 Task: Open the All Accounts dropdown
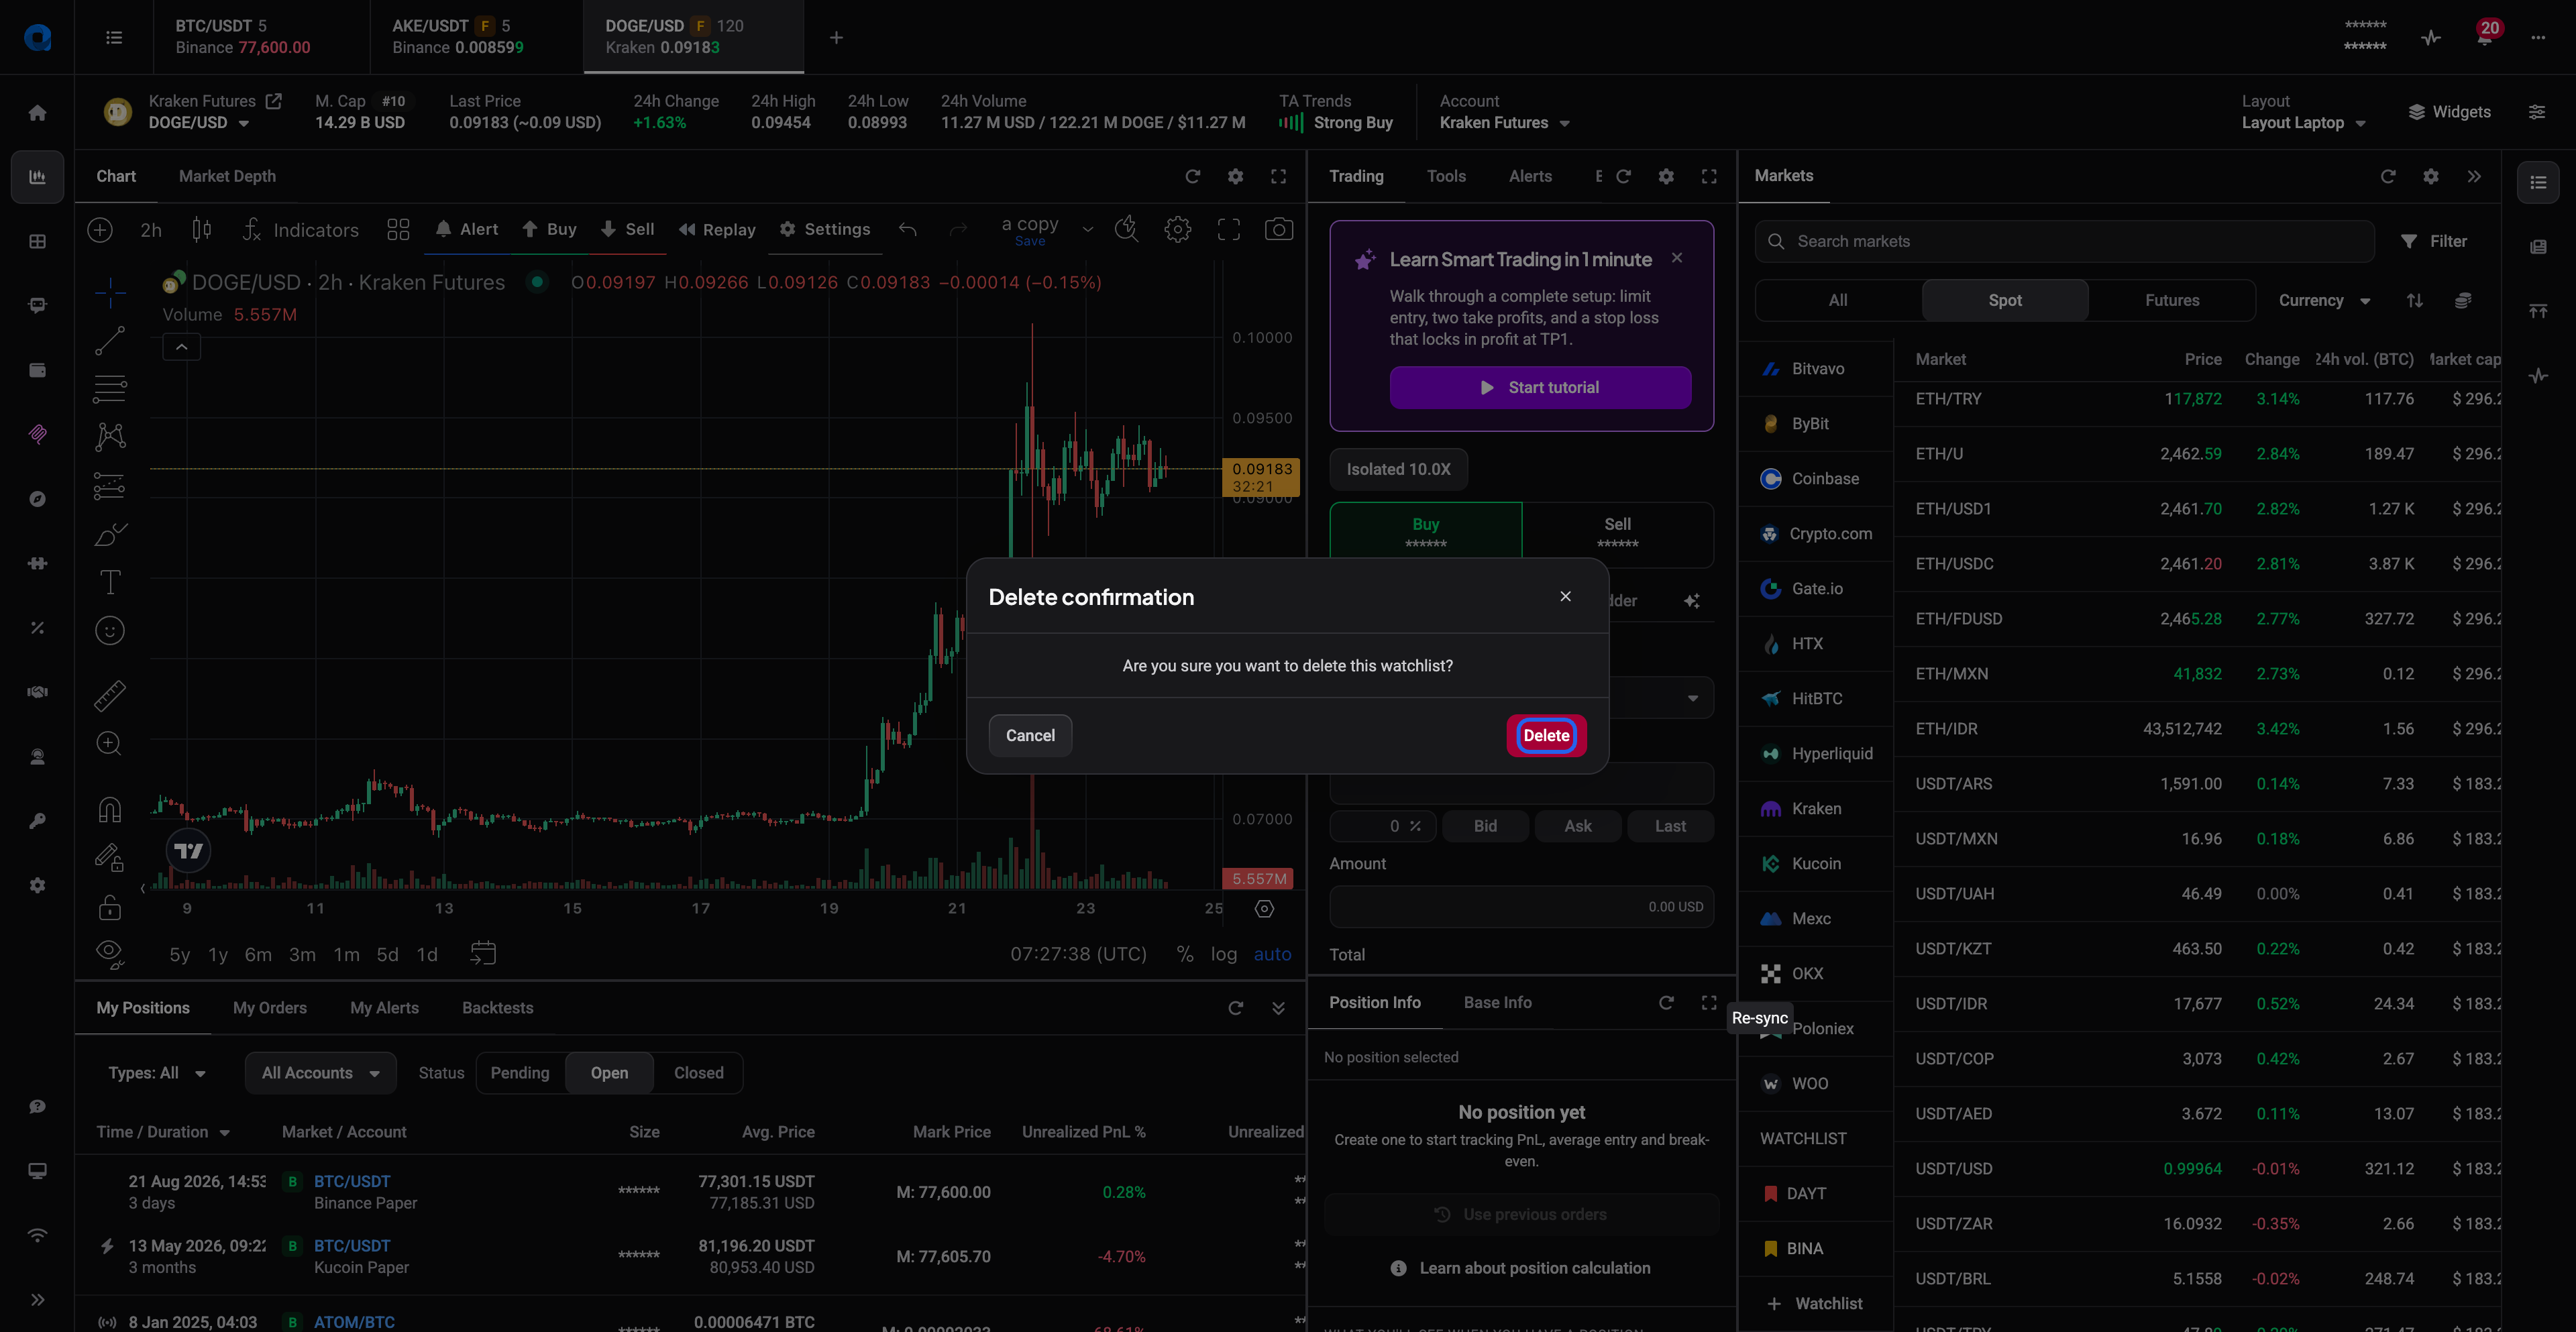(320, 1073)
